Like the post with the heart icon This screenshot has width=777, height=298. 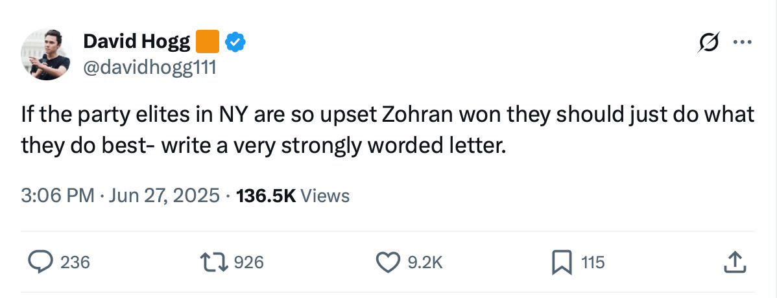pos(388,262)
